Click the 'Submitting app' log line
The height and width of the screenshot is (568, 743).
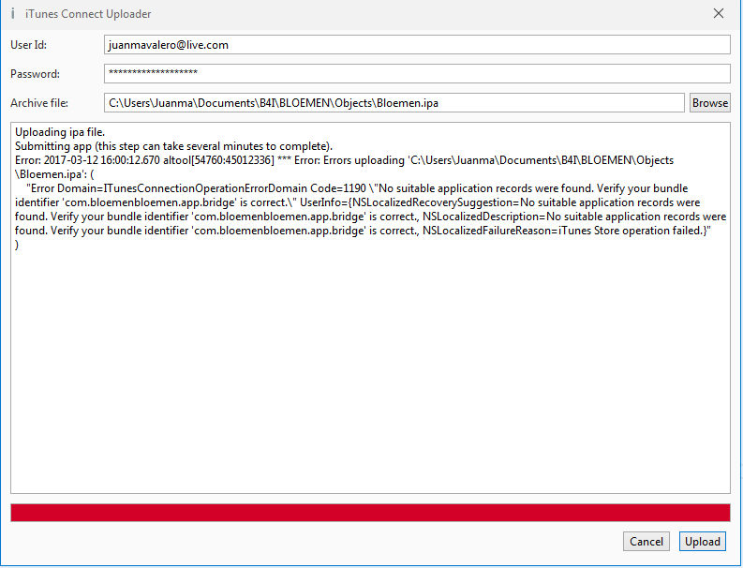point(174,146)
